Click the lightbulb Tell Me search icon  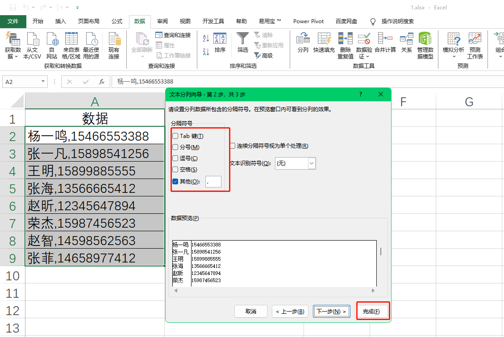[373, 21]
